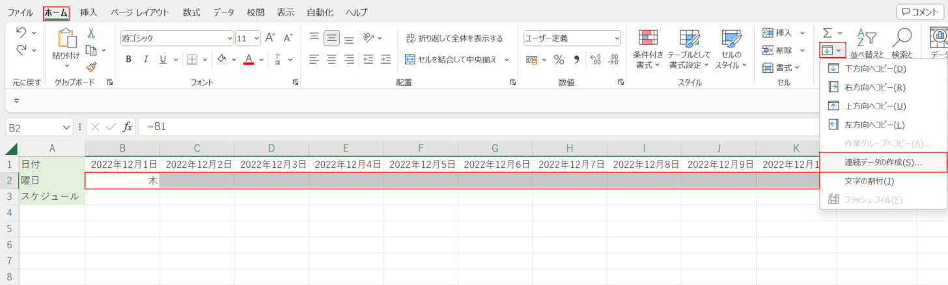Viewport: 948px width, 285px height.
Task: Decrease indent in the alignment group
Action: [x=369, y=59]
